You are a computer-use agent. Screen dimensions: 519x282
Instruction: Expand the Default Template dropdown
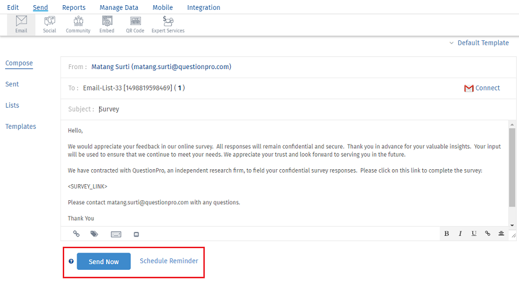tap(479, 43)
